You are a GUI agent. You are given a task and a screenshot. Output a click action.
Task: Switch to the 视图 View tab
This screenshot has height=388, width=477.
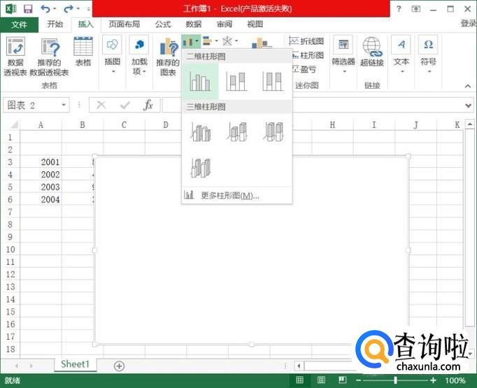[x=255, y=24]
